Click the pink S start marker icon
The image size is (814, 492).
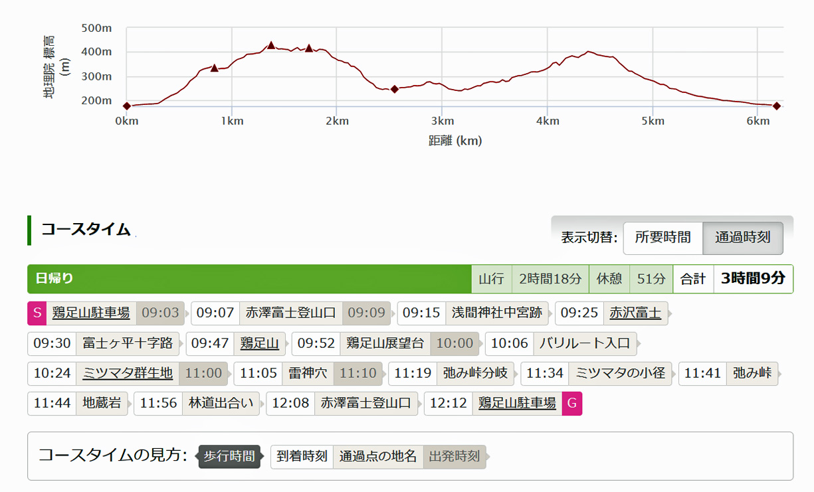(37, 313)
